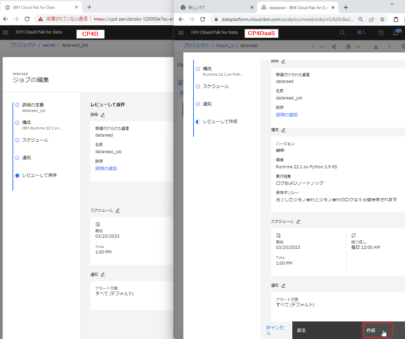Open hamburger menu in CP4D window
This screenshot has width=405, height=339.
coord(5,32)
